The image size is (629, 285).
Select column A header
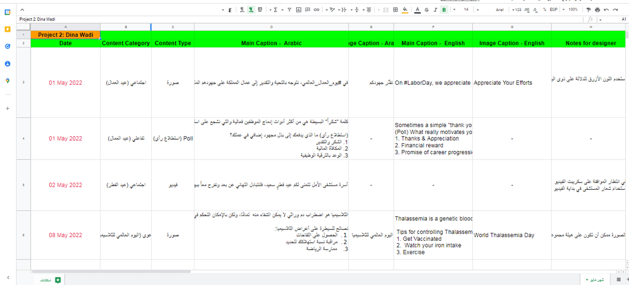pyautogui.click(x=65, y=27)
